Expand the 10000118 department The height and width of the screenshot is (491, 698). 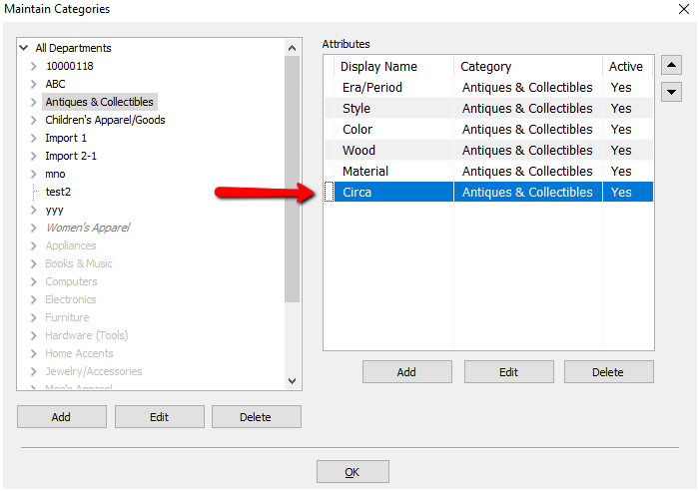point(34,66)
